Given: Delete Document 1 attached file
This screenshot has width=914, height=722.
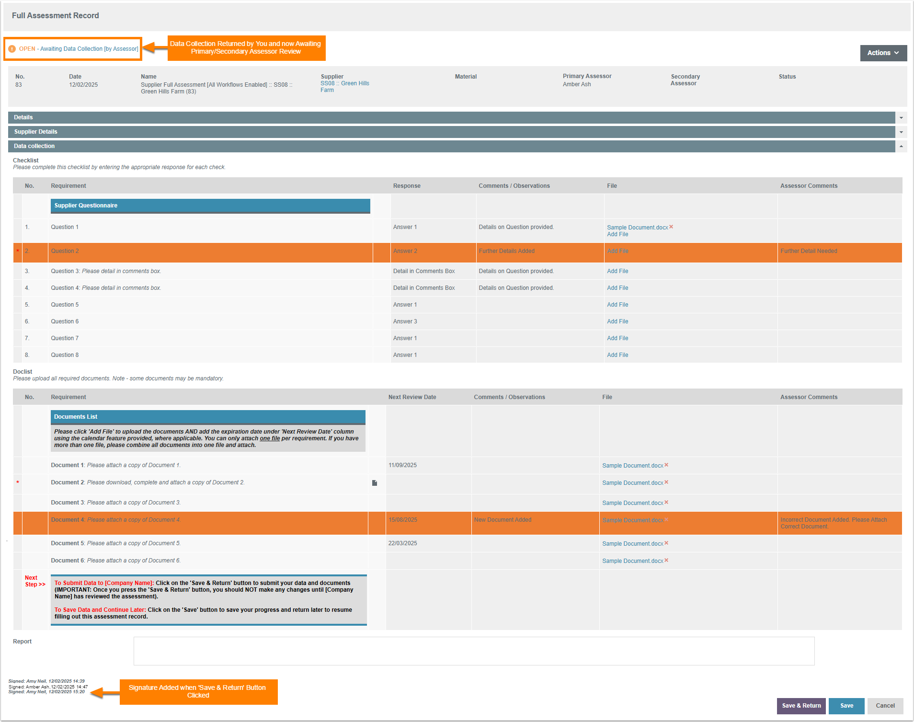Looking at the screenshot, I should 666,465.
